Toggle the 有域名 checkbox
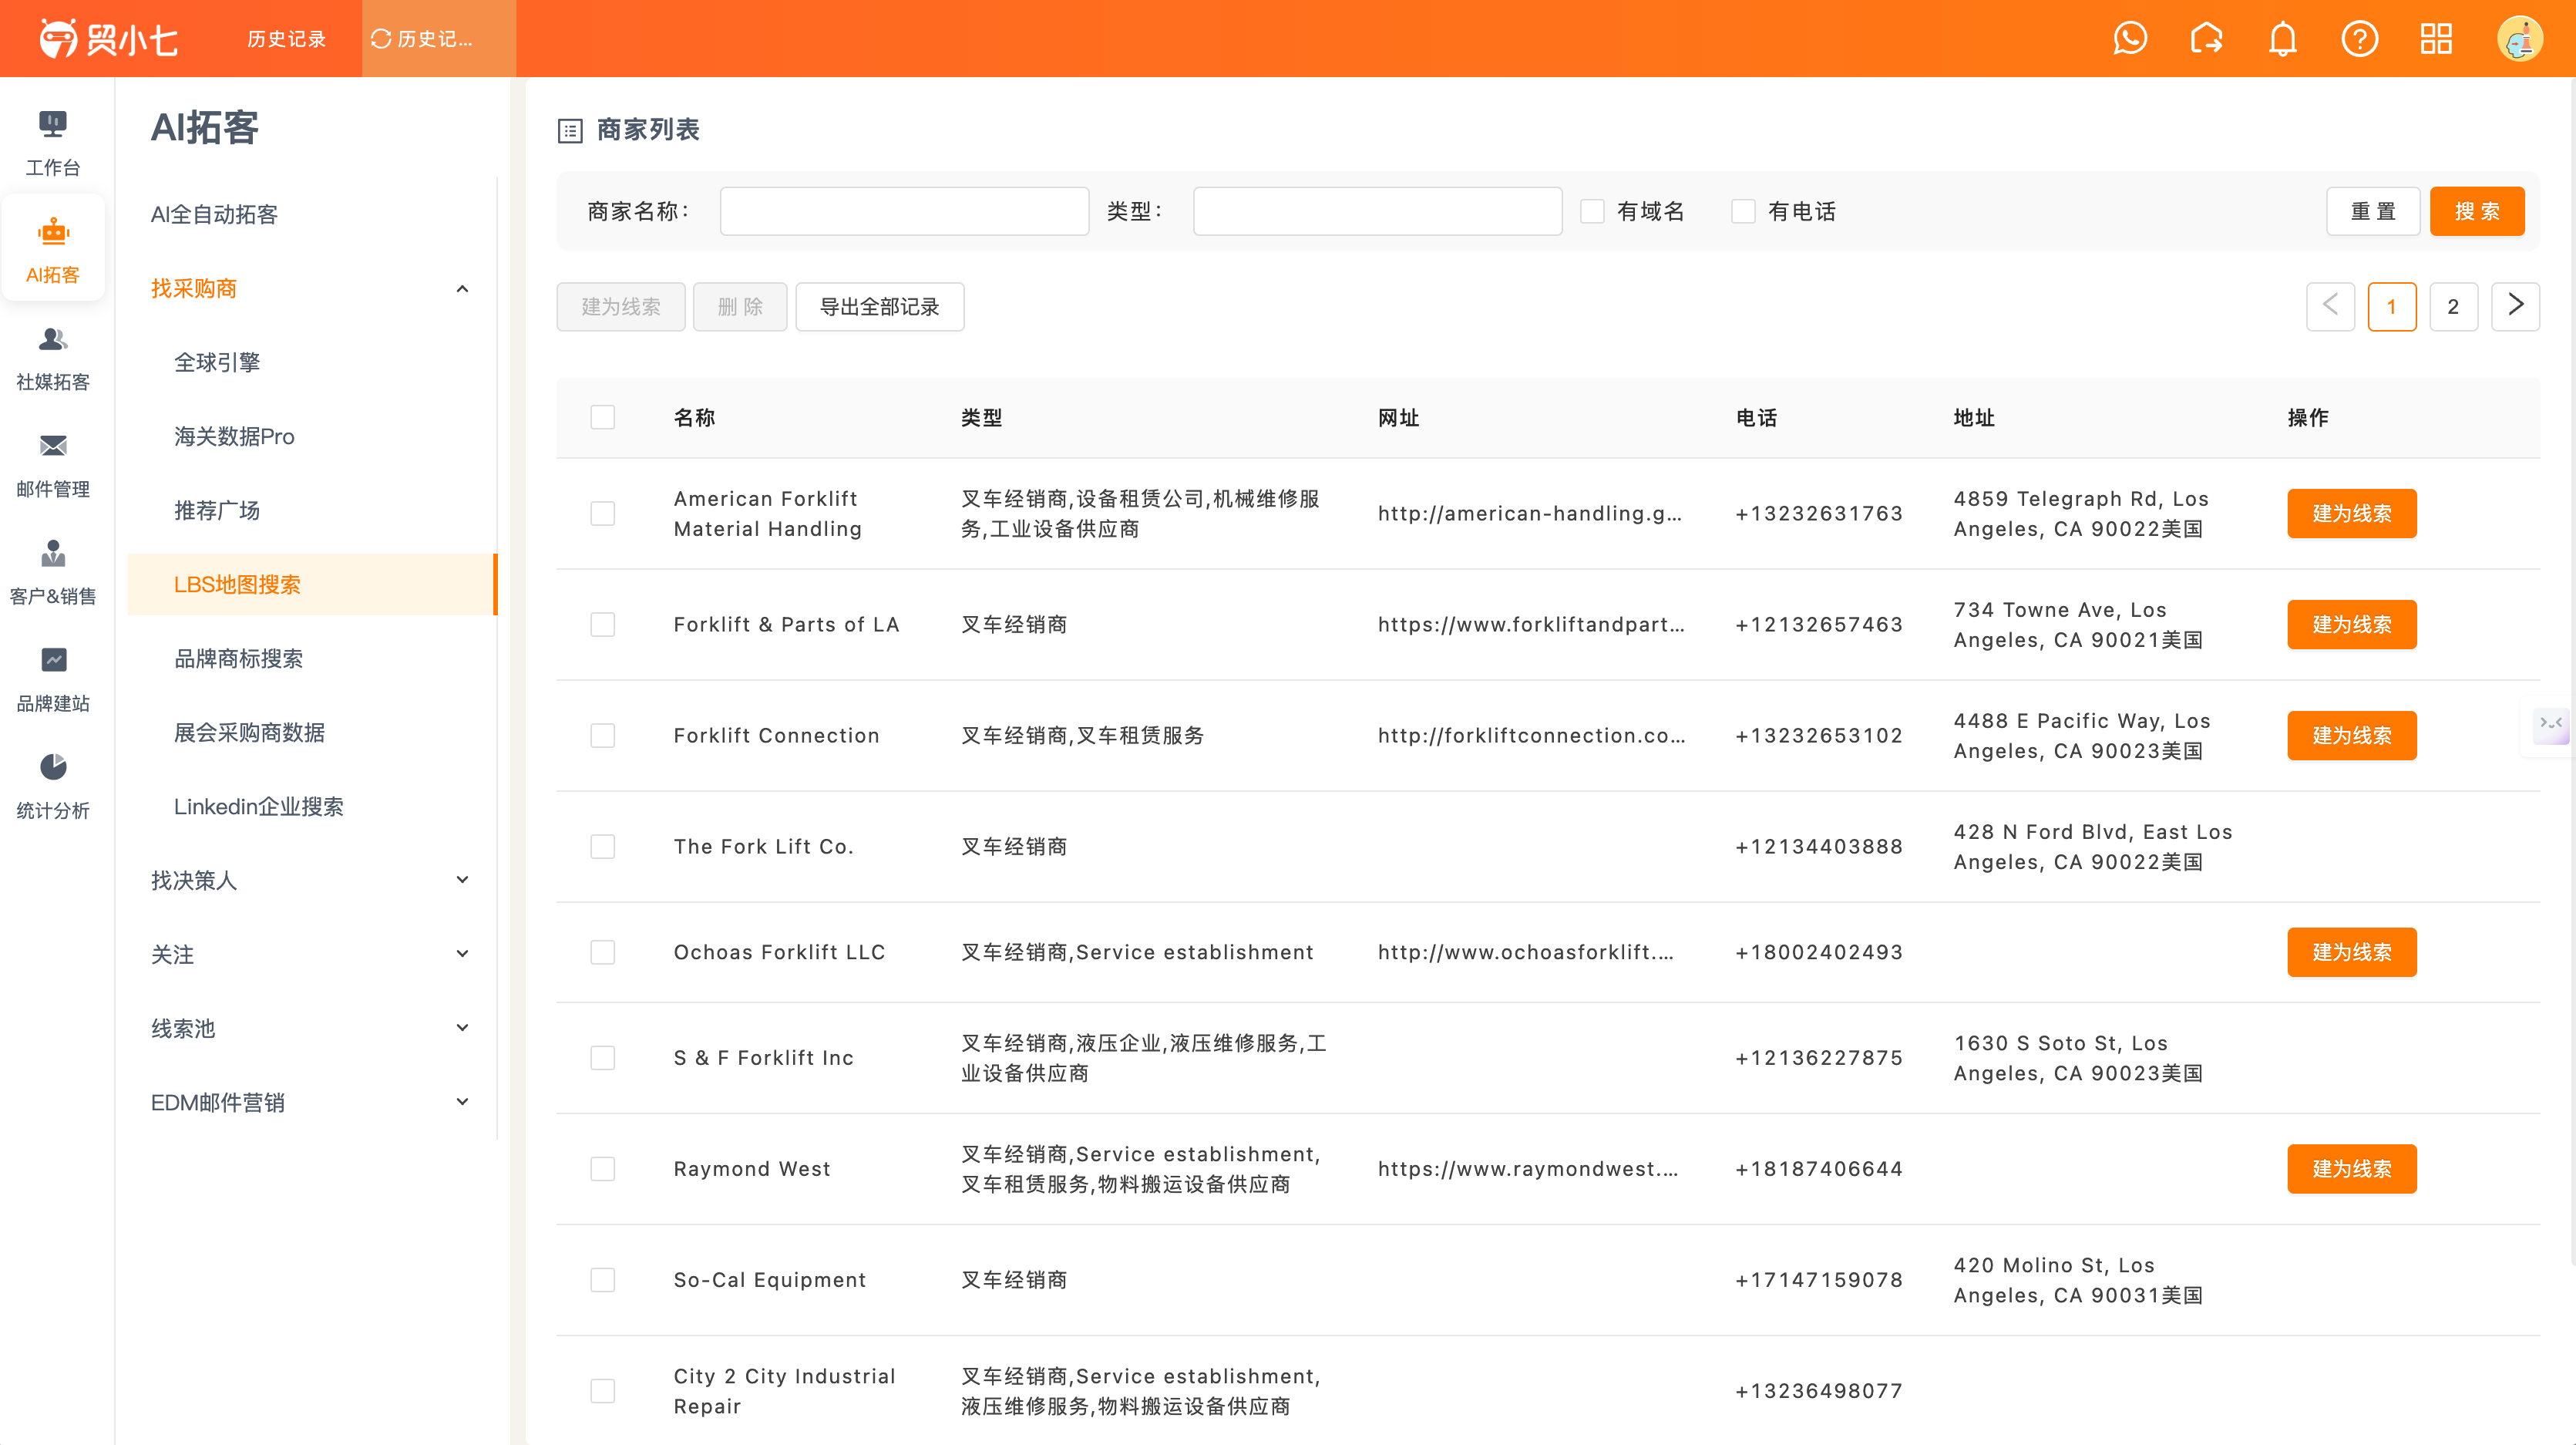 [x=1592, y=211]
